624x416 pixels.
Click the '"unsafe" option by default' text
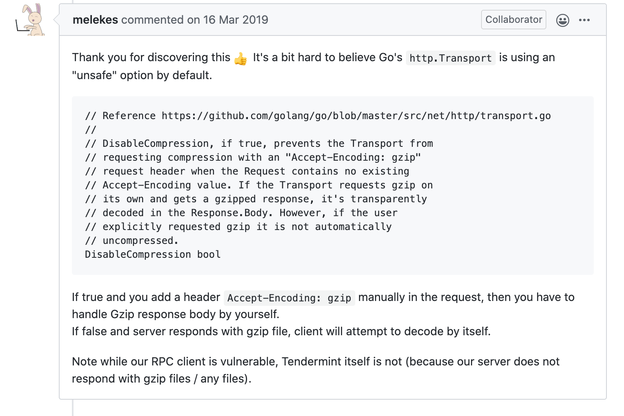click(142, 75)
